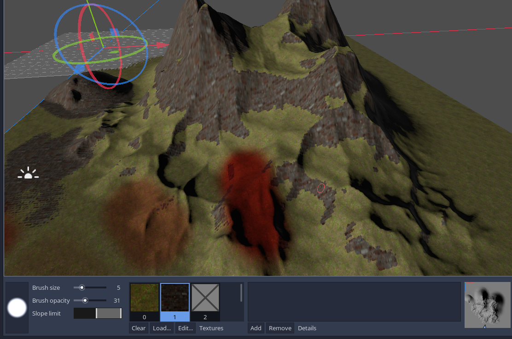Open the Edit... dialog for the selected texture

click(x=185, y=328)
